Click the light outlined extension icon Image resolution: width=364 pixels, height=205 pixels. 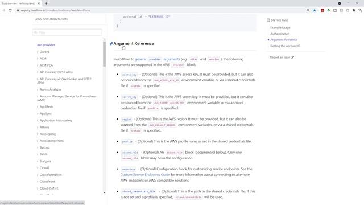click(341, 10)
